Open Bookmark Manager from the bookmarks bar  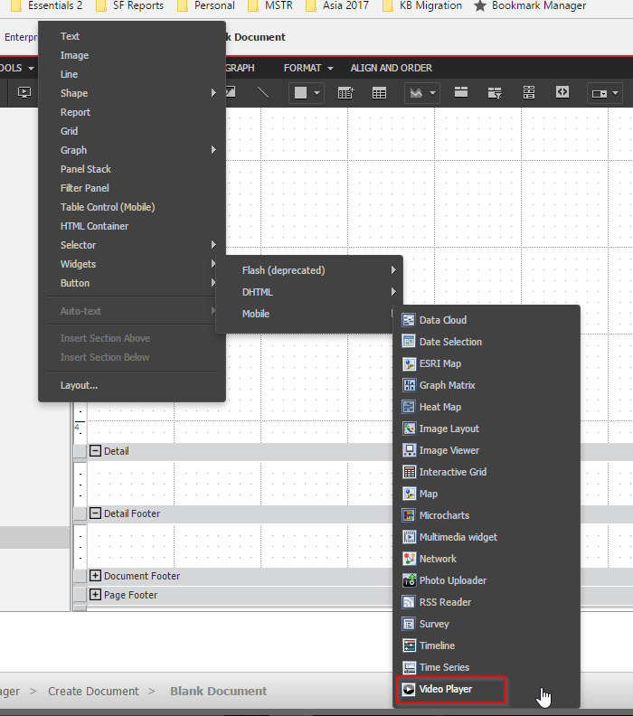tap(530, 5)
